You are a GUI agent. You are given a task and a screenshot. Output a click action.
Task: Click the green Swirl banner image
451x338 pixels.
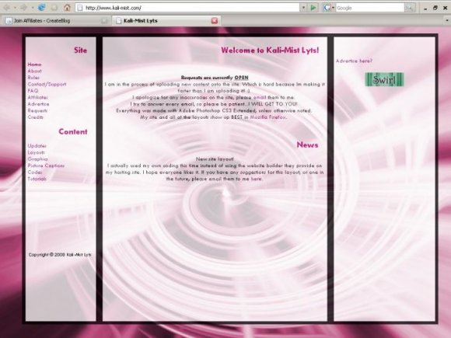click(384, 79)
